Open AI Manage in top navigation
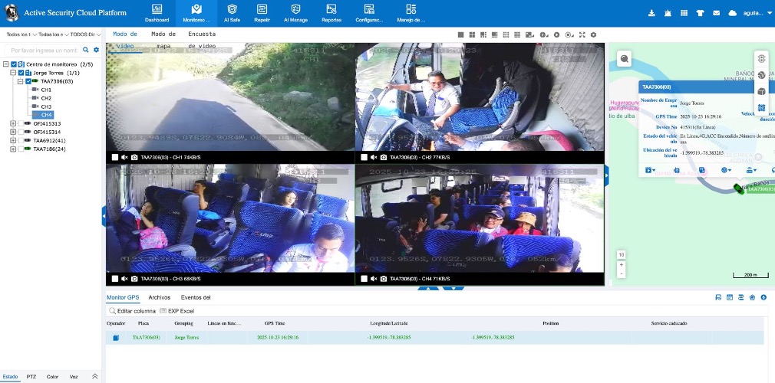Image resolution: width=775 pixels, height=383 pixels. pyautogui.click(x=295, y=13)
